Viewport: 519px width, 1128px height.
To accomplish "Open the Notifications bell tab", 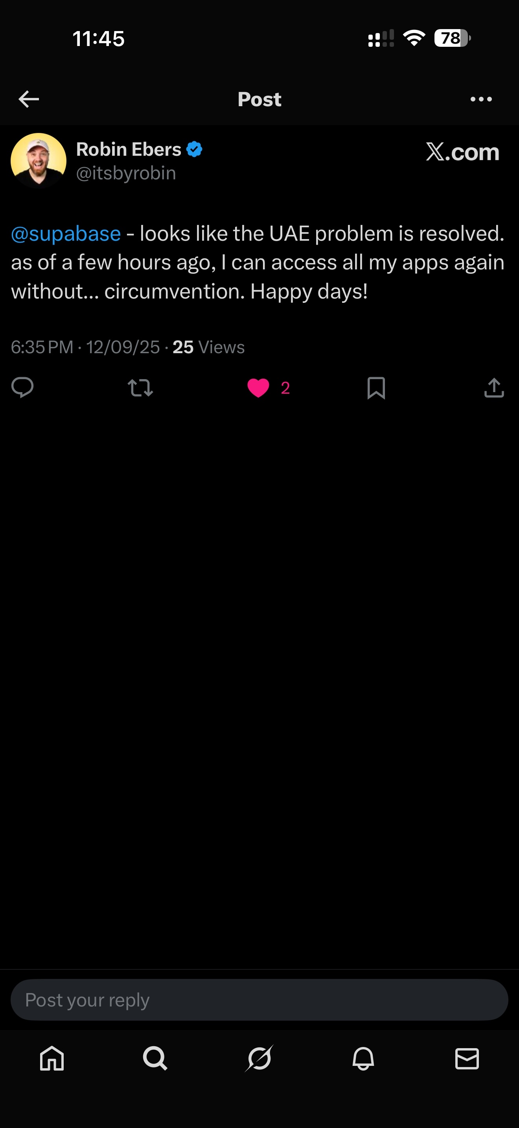I will click(x=363, y=1058).
